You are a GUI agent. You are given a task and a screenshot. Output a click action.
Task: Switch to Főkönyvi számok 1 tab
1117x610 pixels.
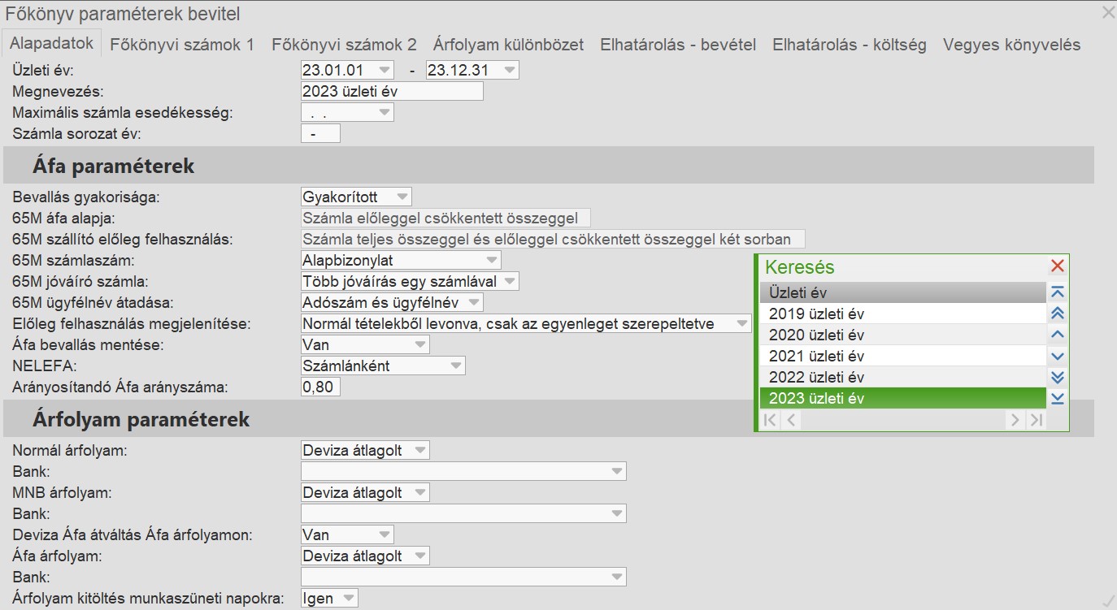click(x=182, y=45)
